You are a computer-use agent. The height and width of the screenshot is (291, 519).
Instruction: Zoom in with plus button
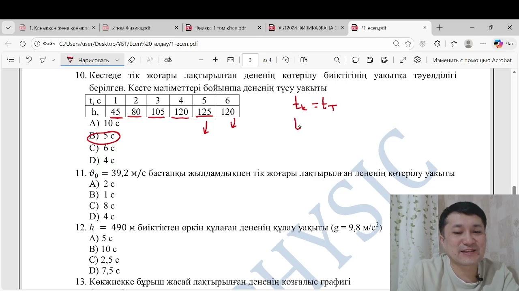pyautogui.click(x=215, y=60)
